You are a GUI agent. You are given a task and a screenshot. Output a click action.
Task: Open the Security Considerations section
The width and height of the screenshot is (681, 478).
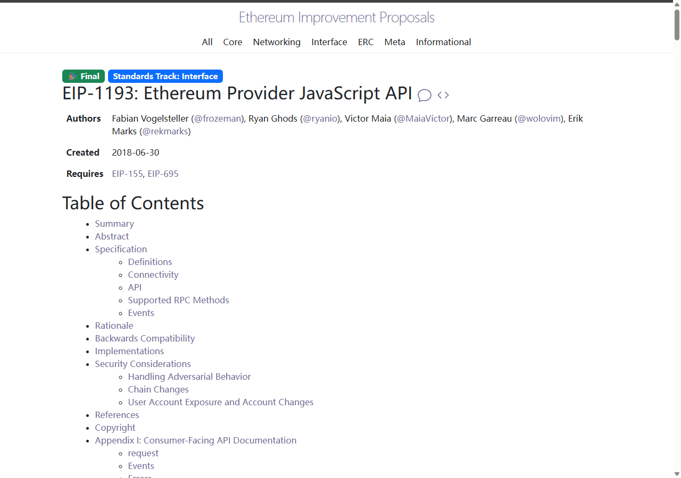click(x=143, y=364)
